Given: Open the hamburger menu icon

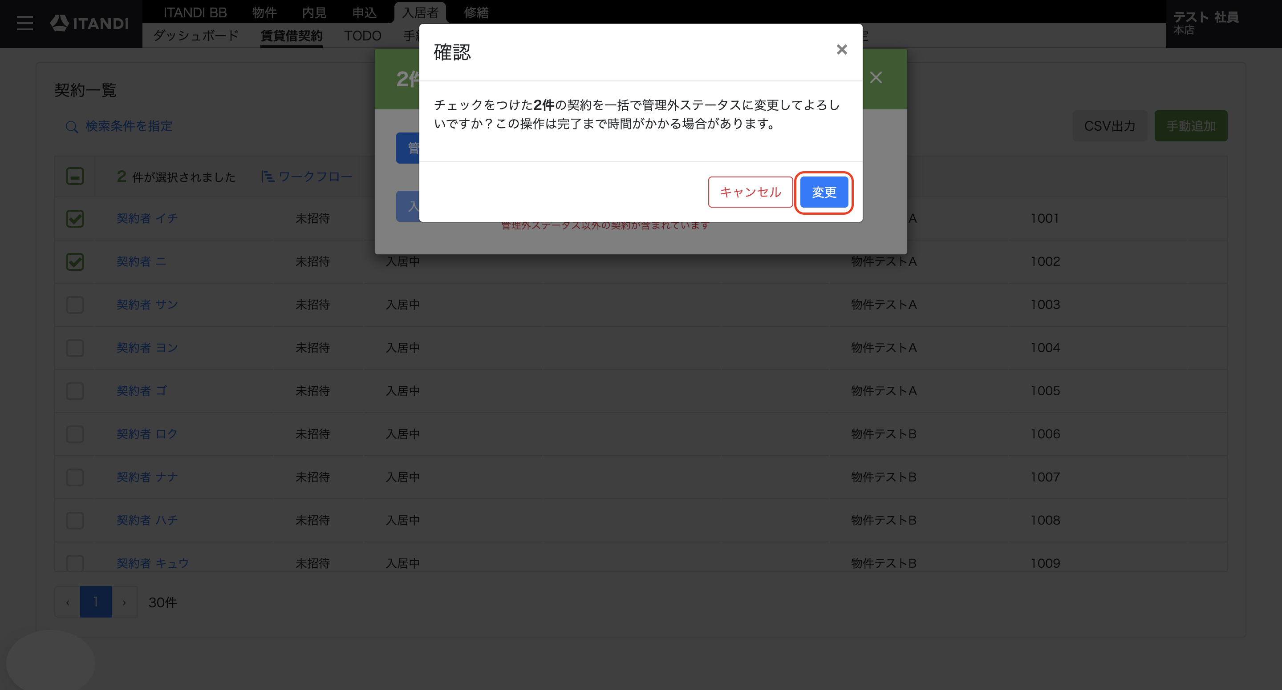Looking at the screenshot, I should tap(25, 23).
